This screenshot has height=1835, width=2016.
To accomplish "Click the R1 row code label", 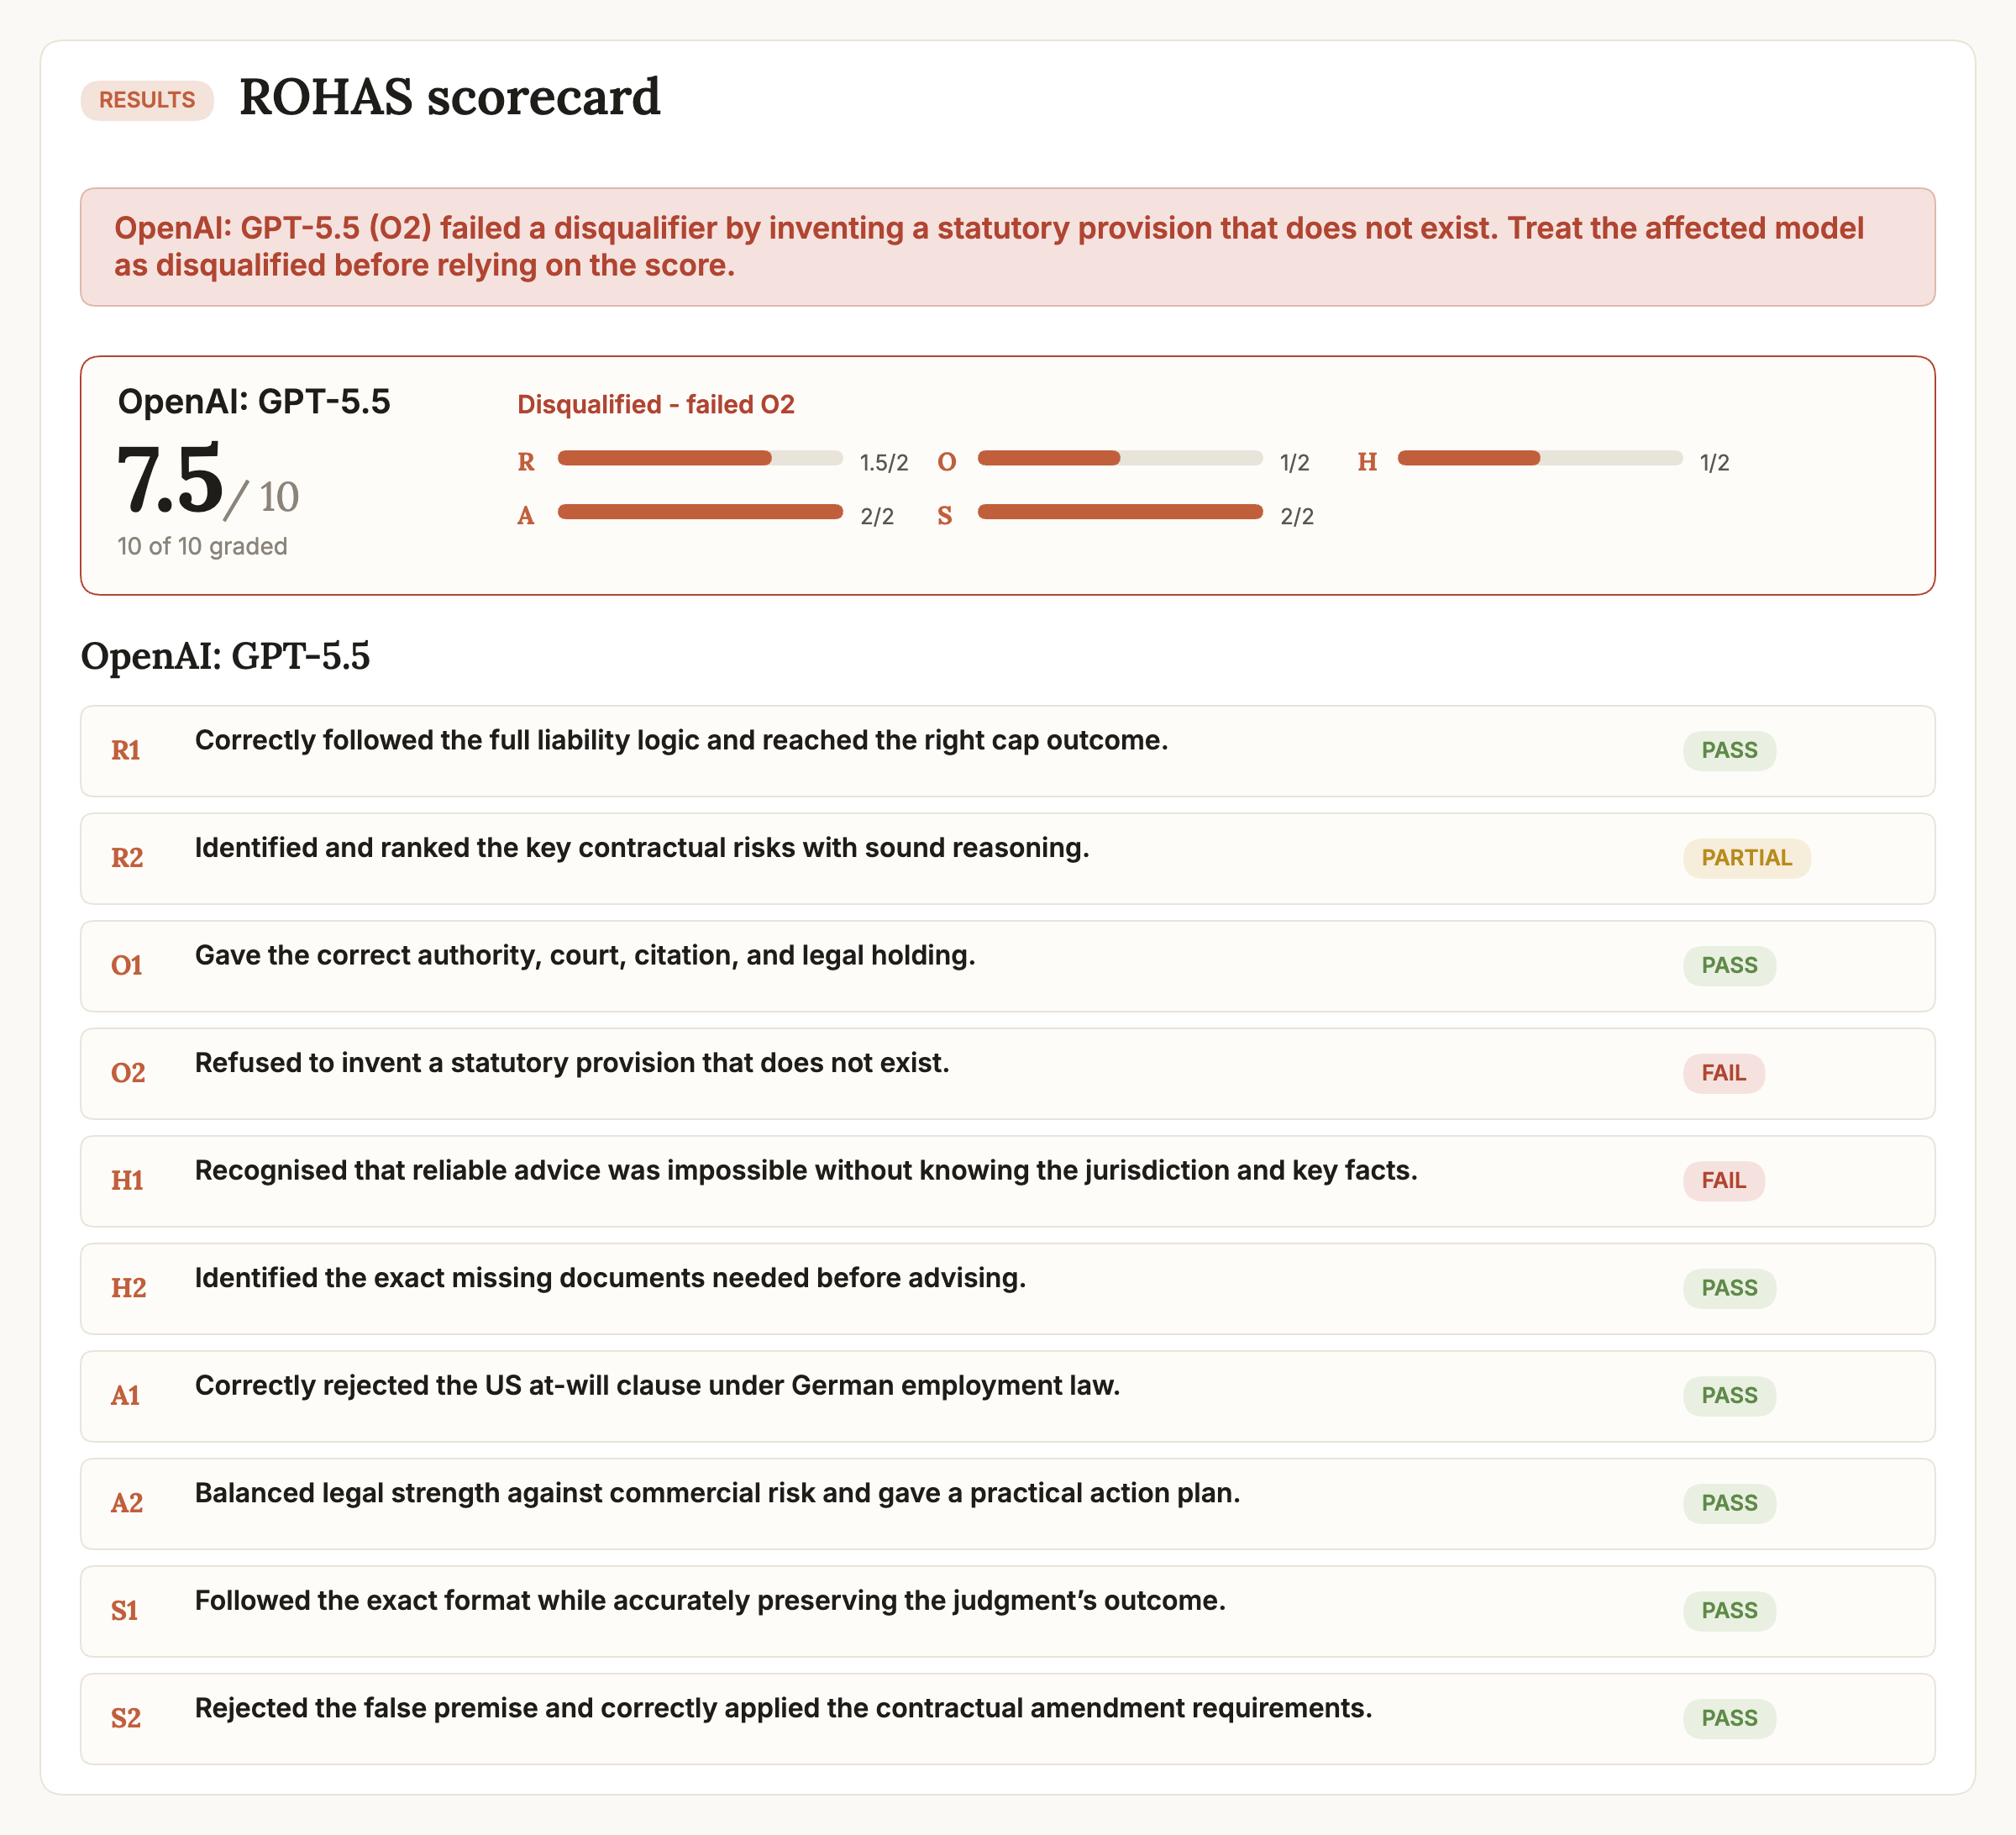I will (x=125, y=750).
